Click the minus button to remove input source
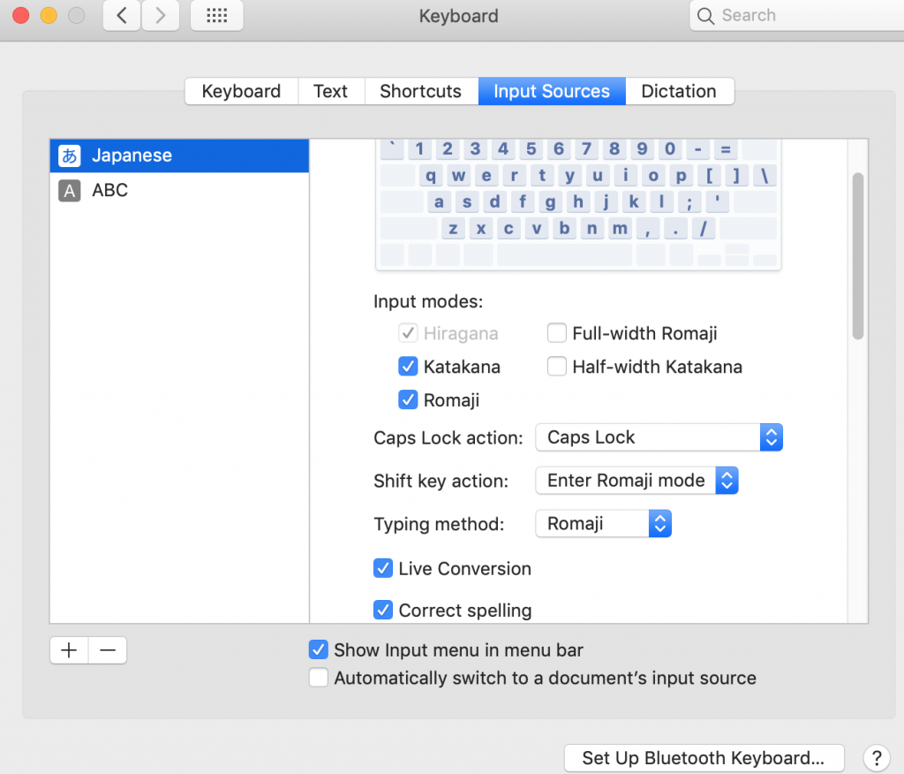 [107, 649]
